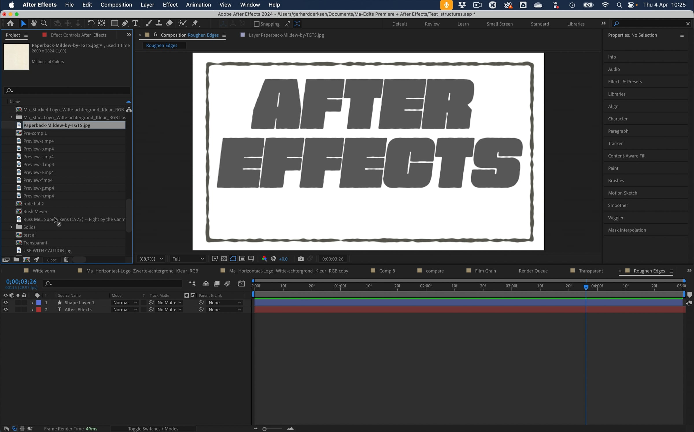Click the Project panel search field
The image size is (694, 432).
point(67,90)
